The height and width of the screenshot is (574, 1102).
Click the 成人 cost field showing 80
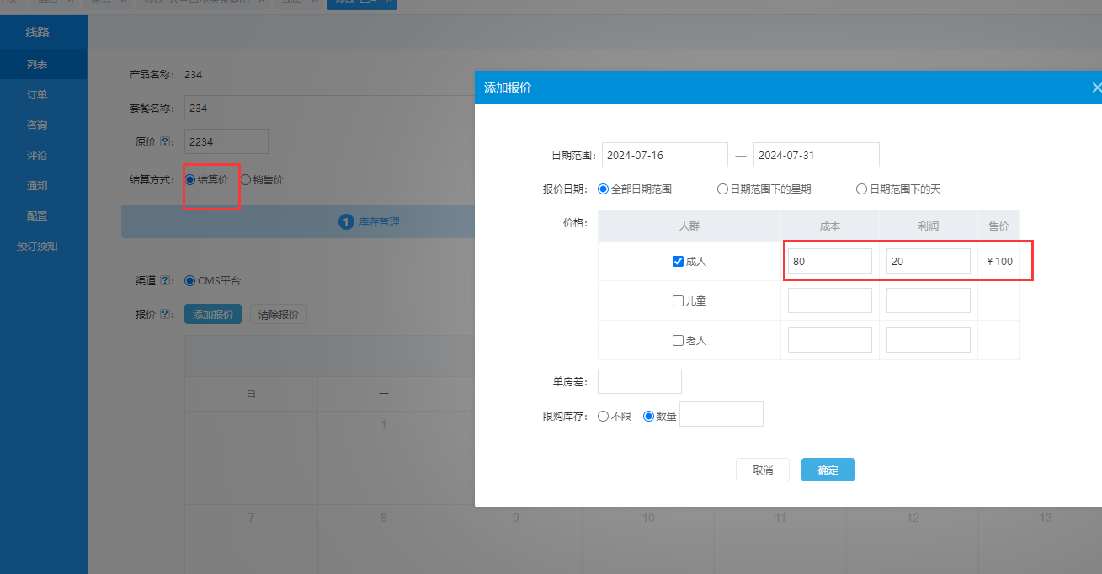coord(829,262)
